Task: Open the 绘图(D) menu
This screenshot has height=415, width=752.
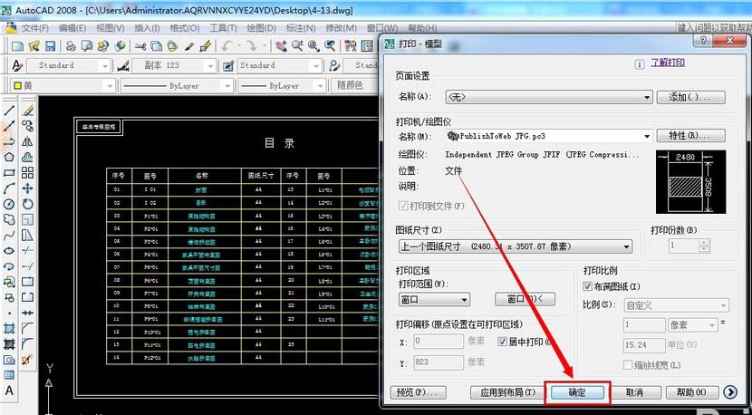Action: [261, 28]
